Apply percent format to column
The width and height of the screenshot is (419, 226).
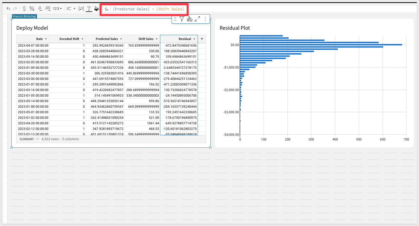point(32,9)
